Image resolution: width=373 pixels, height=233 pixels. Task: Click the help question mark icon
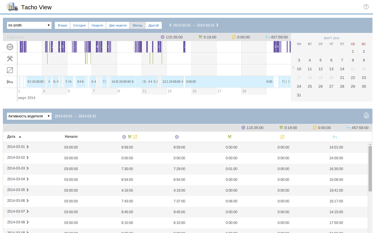[366, 7]
